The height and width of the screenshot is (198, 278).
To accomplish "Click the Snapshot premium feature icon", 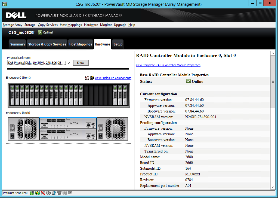I will pos(32,193).
